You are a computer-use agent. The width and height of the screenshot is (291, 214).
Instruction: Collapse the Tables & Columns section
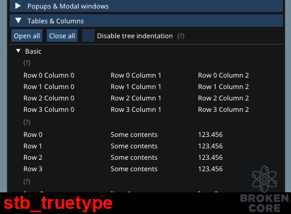[146, 21]
